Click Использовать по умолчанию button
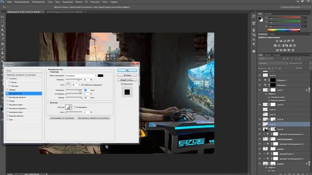 (x=62, y=118)
